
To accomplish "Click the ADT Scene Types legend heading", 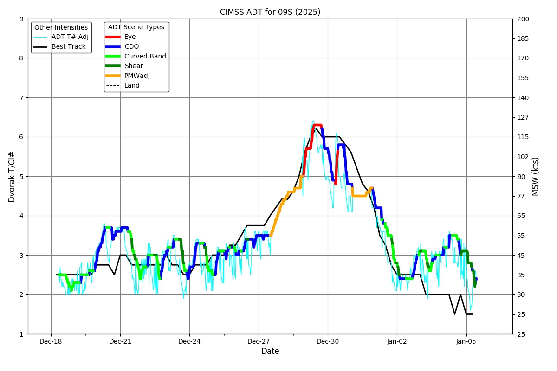I will [x=136, y=27].
